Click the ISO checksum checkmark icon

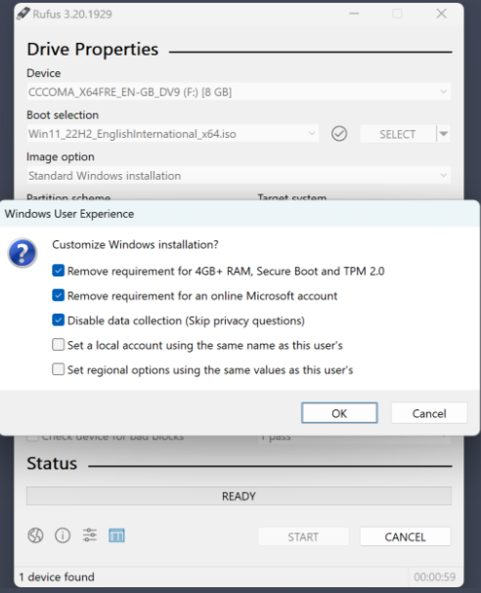pyautogui.click(x=339, y=134)
